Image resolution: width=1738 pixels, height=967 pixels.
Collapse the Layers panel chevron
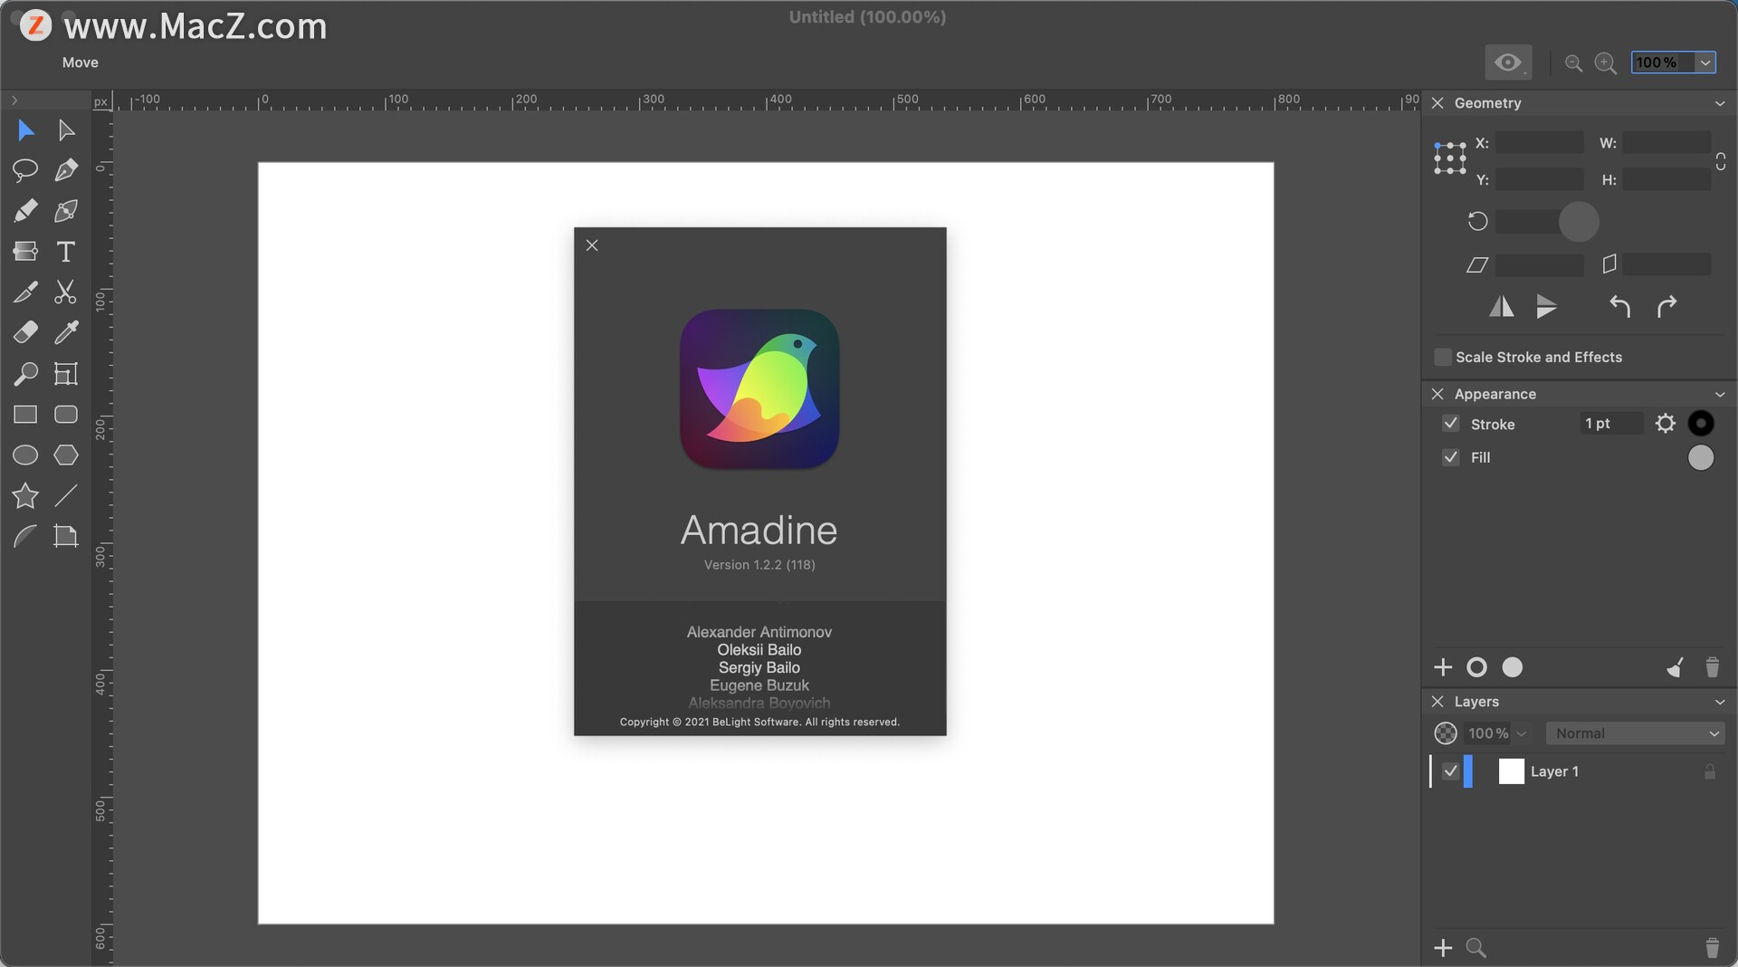[1719, 702]
